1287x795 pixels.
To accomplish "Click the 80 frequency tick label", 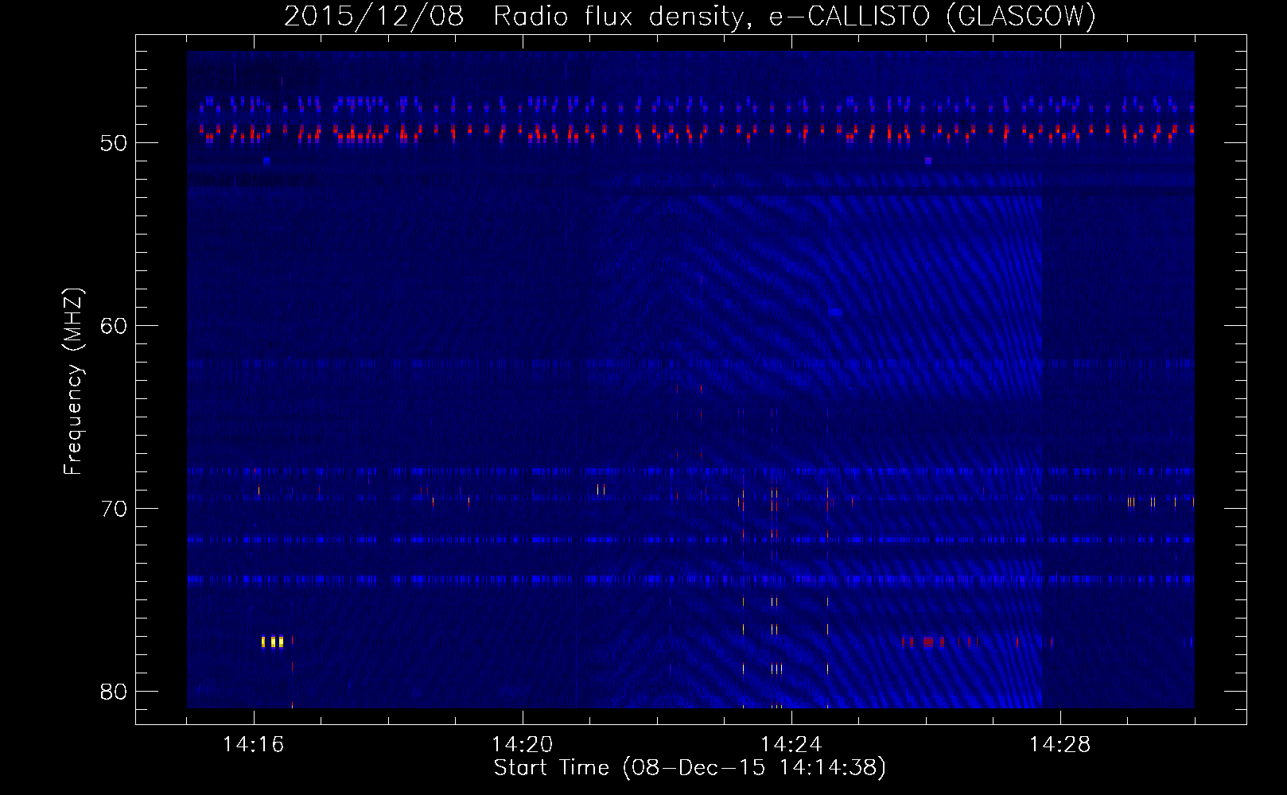I will (114, 692).
